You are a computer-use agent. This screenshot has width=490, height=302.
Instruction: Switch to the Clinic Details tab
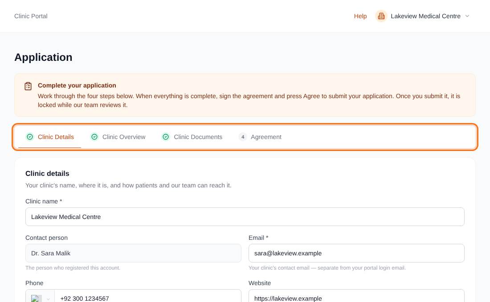50,137
